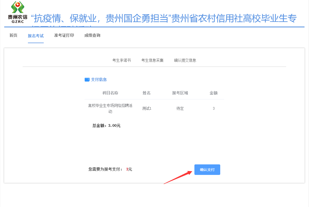Select the 高校毕业生专场网络招聘活动 subject cell
Image resolution: width=309 pixels, height=207 pixels.
(x=110, y=108)
